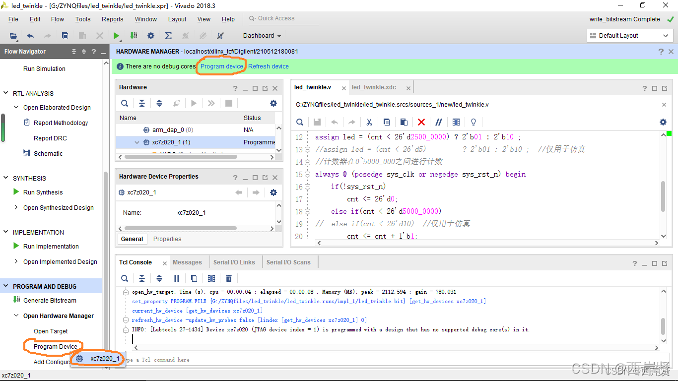678x381 pixels.
Task: Open editor settings gear icon
Action: [663, 122]
